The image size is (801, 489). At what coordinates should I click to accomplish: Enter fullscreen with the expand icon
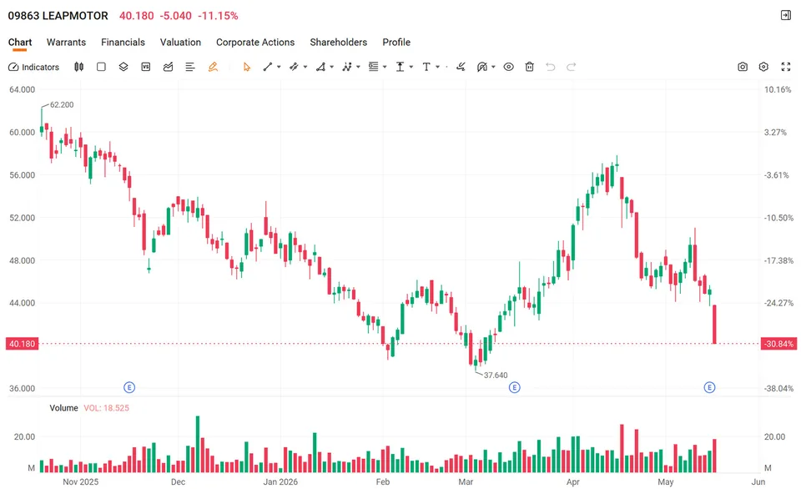point(786,67)
